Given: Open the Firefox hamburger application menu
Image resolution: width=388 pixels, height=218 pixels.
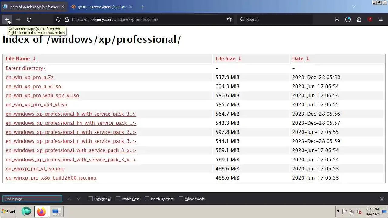Looking at the screenshot, I should [381, 19].
